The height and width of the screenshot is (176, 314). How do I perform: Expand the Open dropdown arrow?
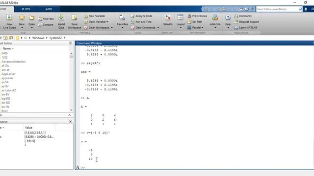coord(31,28)
